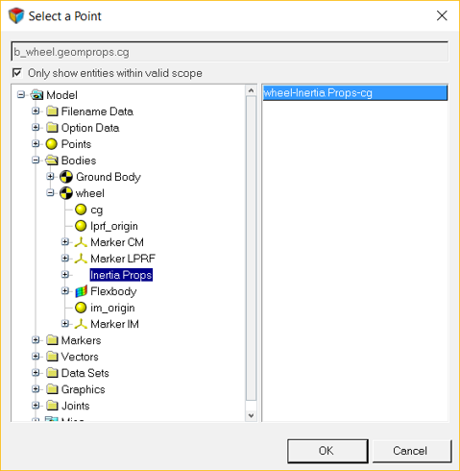Click the tree vertical scrollbar thumb
Image resolution: width=460 pixels, height=471 pixels.
click(252, 248)
